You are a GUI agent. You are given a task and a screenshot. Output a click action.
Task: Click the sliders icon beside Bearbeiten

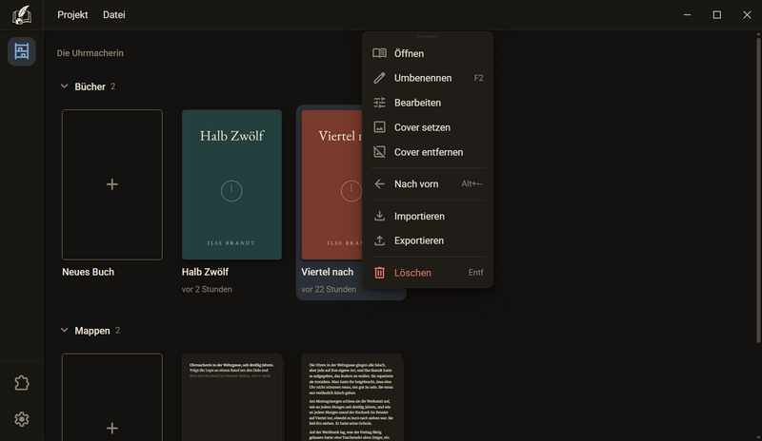379,103
